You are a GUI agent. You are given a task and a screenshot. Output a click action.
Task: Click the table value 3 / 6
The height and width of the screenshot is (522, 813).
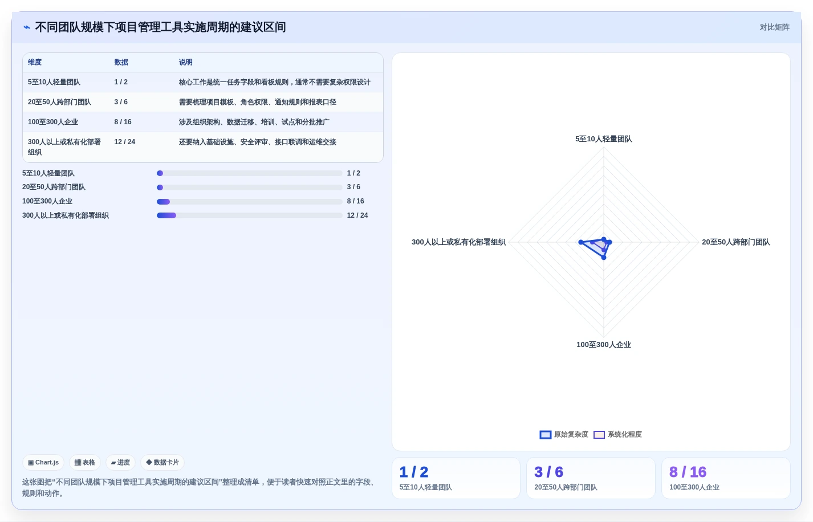click(121, 103)
